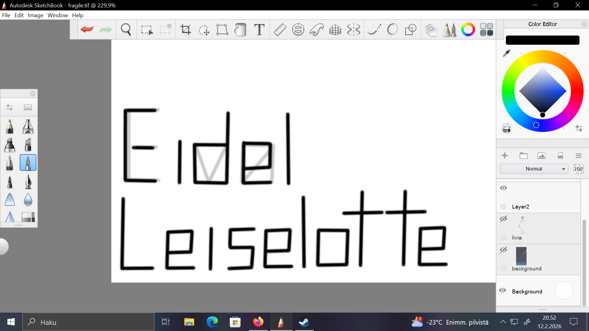Select the Crop tool

pyautogui.click(x=186, y=29)
